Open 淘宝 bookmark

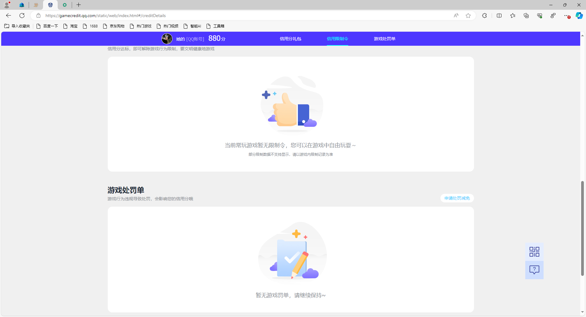(x=71, y=26)
